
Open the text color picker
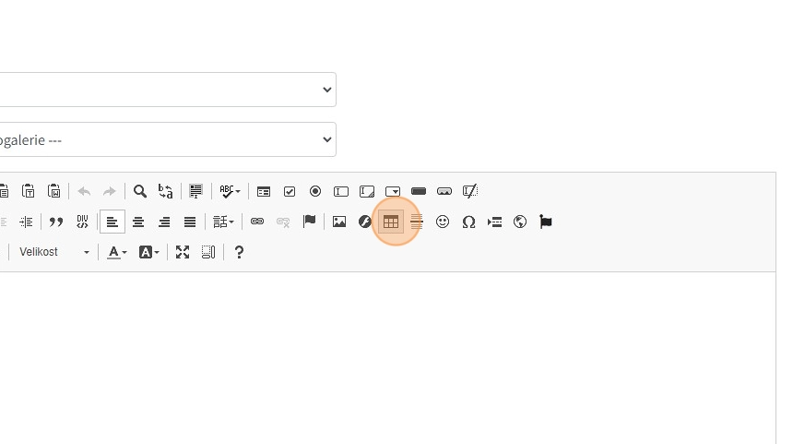(x=116, y=252)
